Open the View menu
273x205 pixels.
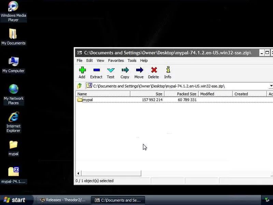(100, 60)
